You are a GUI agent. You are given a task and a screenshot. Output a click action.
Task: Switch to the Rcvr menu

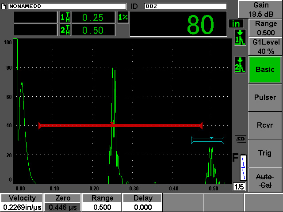coord(265,125)
